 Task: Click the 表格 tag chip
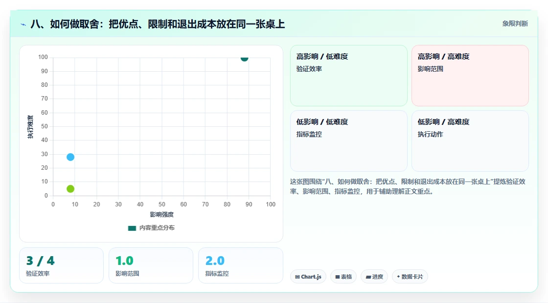[343, 277]
